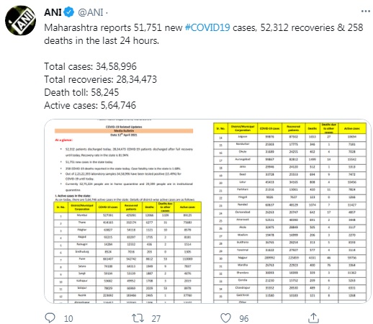Click the Total cases text line
This screenshot has width=373, height=324.
[90, 66]
